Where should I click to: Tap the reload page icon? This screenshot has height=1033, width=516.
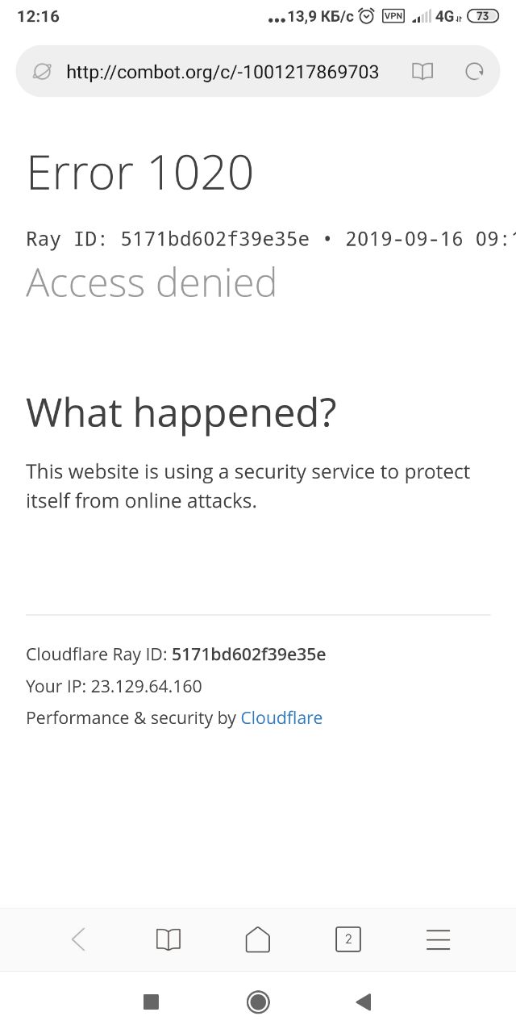tap(475, 72)
